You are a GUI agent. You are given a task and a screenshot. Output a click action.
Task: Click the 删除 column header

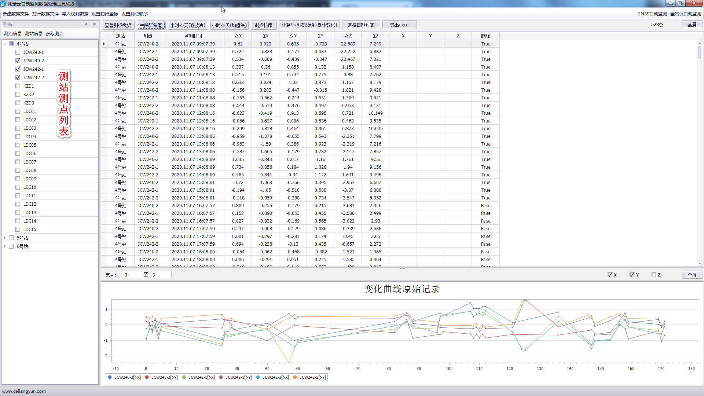click(485, 36)
